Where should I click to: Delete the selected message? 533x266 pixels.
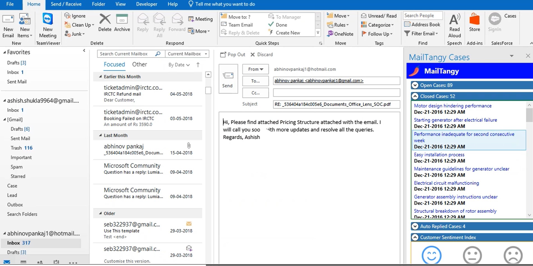pos(105,23)
